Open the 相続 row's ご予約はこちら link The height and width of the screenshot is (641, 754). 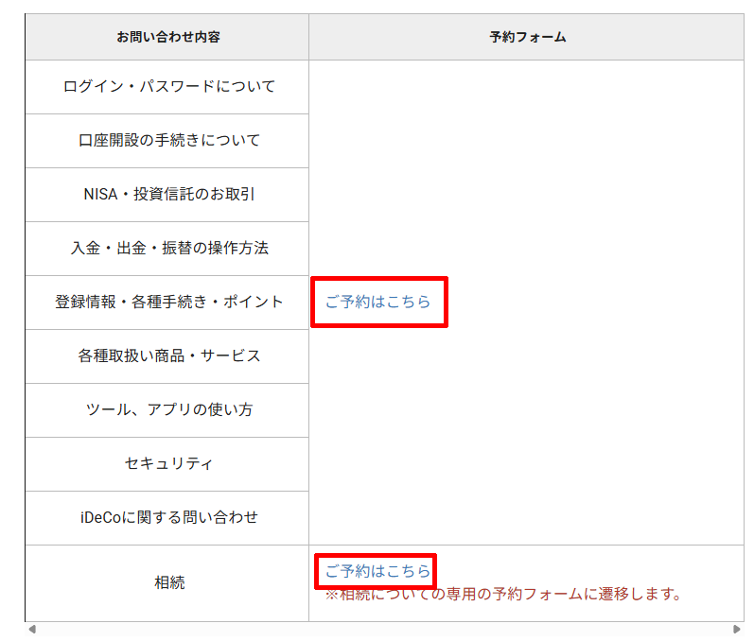[377, 571]
